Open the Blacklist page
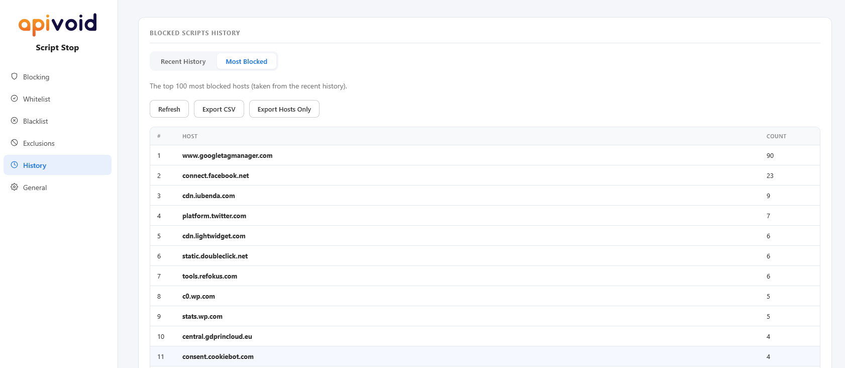The height and width of the screenshot is (368, 845). click(x=57, y=121)
